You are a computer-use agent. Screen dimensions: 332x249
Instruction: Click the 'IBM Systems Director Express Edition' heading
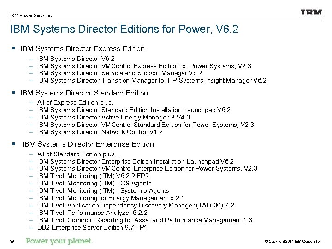coord(83,49)
